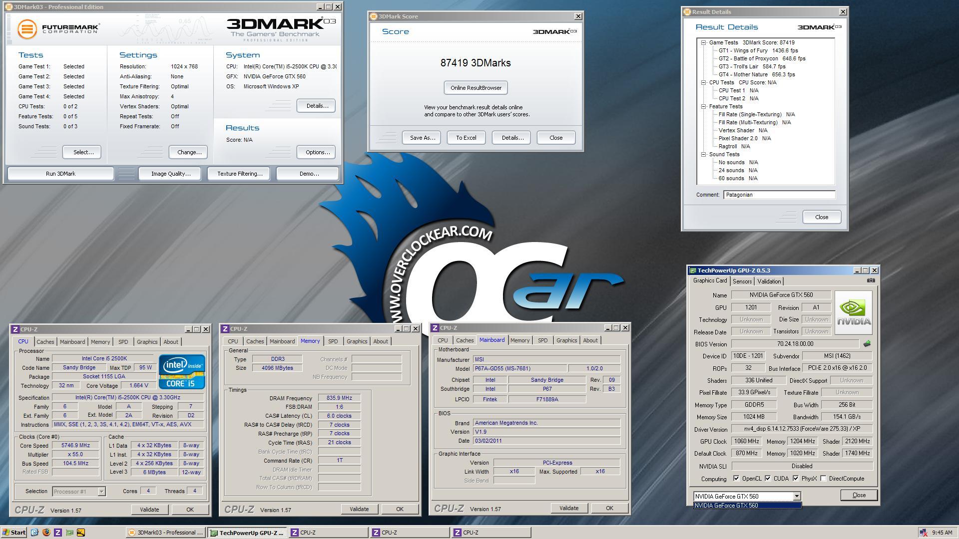The width and height of the screenshot is (959, 539).
Task: Click OK in CPU-Z mainboard window
Action: pyautogui.click(x=609, y=508)
